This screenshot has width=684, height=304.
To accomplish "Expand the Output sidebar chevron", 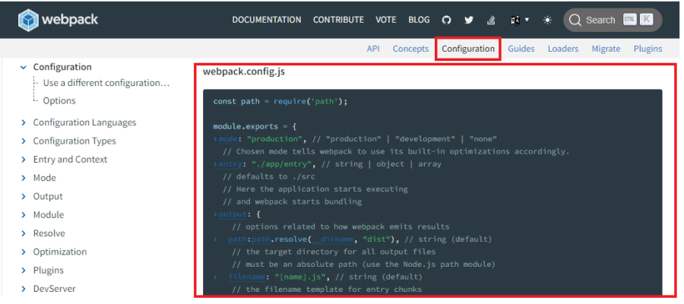I will pyautogui.click(x=24, y=196).
